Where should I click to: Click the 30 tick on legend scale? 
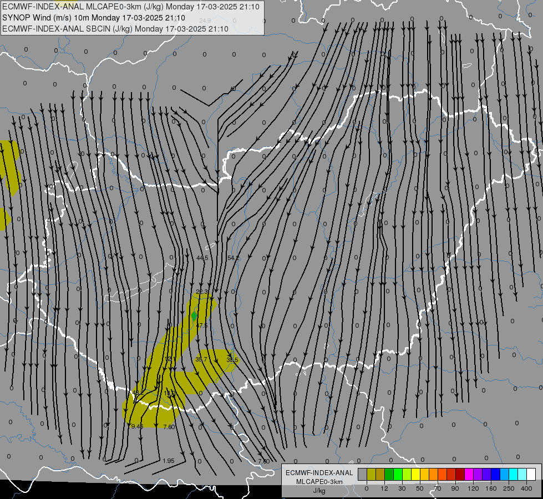(x=402, y=488)
